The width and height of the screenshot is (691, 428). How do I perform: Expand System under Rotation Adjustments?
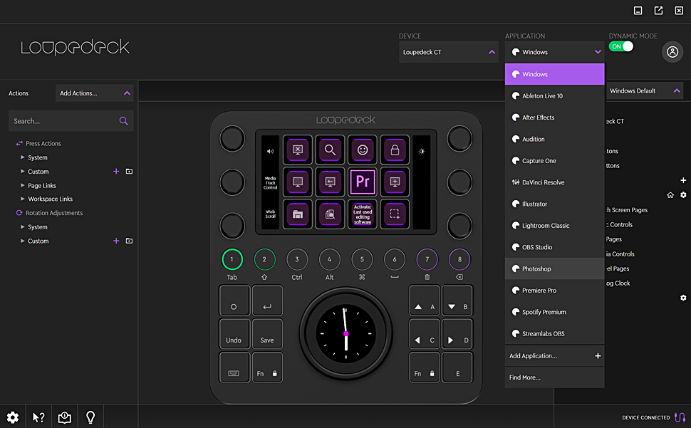(23, 226)
